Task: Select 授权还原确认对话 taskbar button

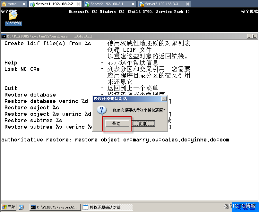Action: click(x=108, y=207)
